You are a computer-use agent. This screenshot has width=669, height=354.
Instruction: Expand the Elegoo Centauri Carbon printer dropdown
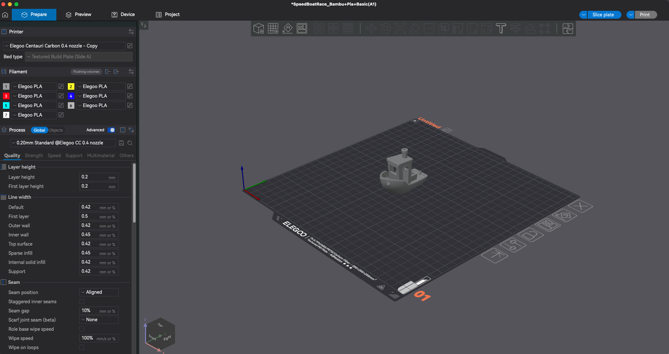[64, 46]
